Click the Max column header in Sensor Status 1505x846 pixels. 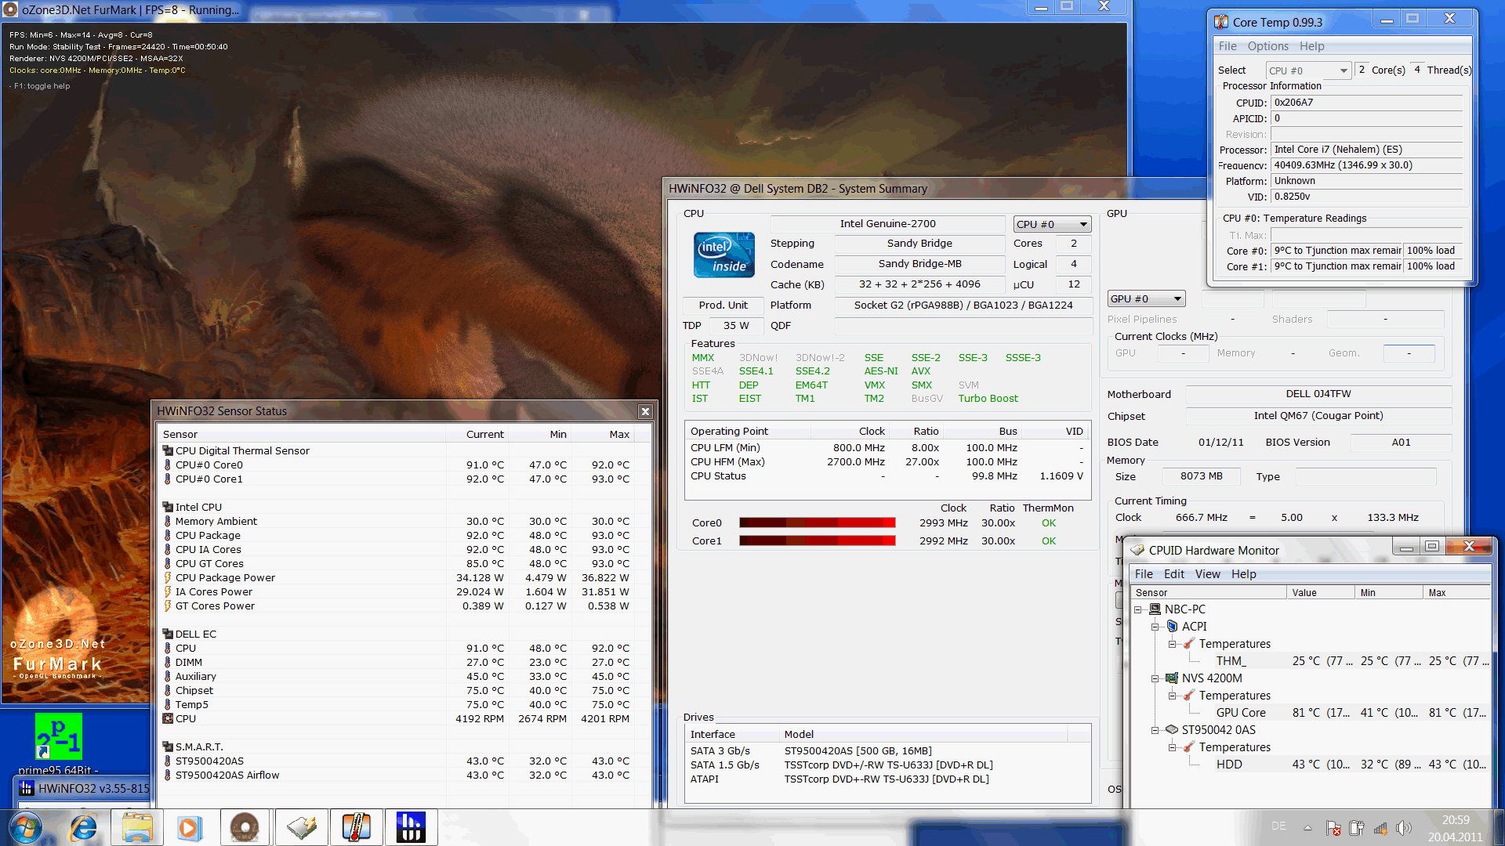[x=602, y=434]
